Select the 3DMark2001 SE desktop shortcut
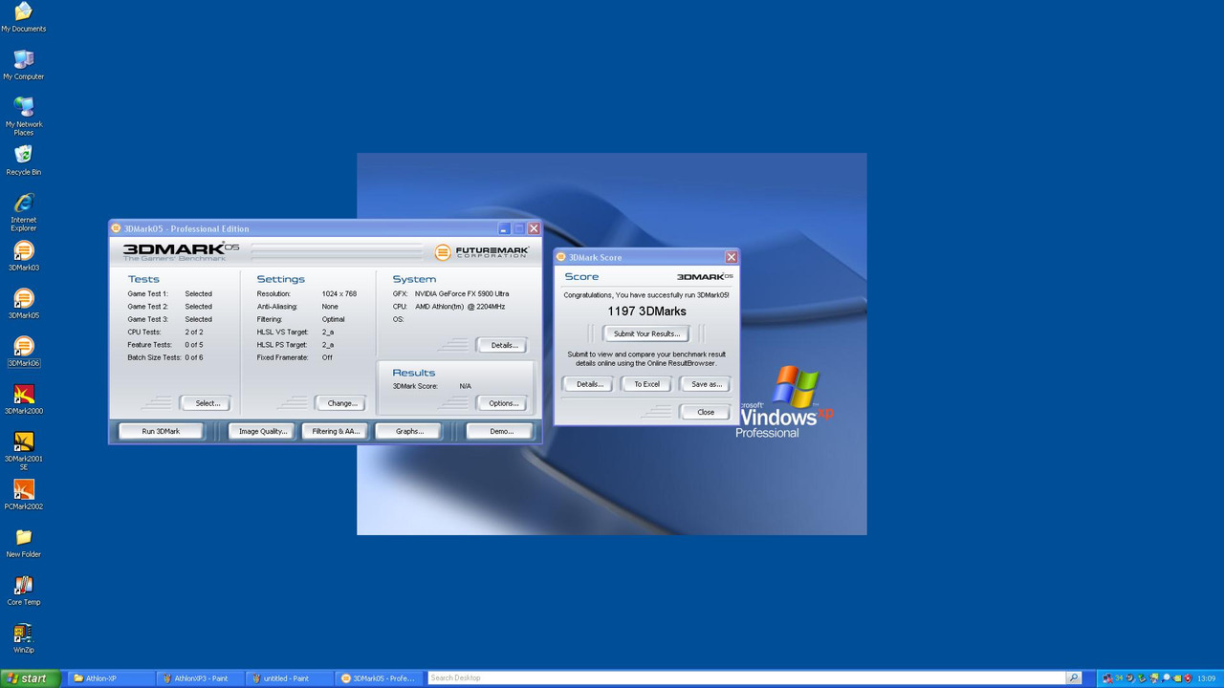This screenshot has width=1224, height=688. tap(23, 450)
